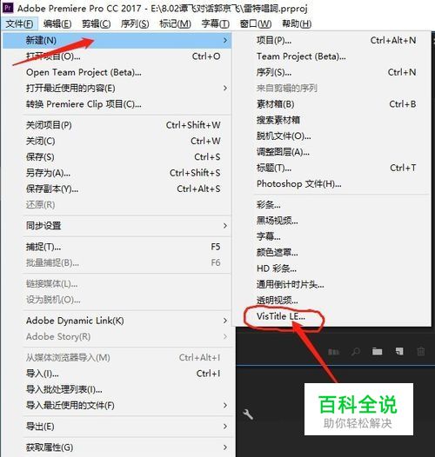Choose 素材箱(B) in new submenu
The width and height of the screenshot is (435, 457).
(331, 104)
